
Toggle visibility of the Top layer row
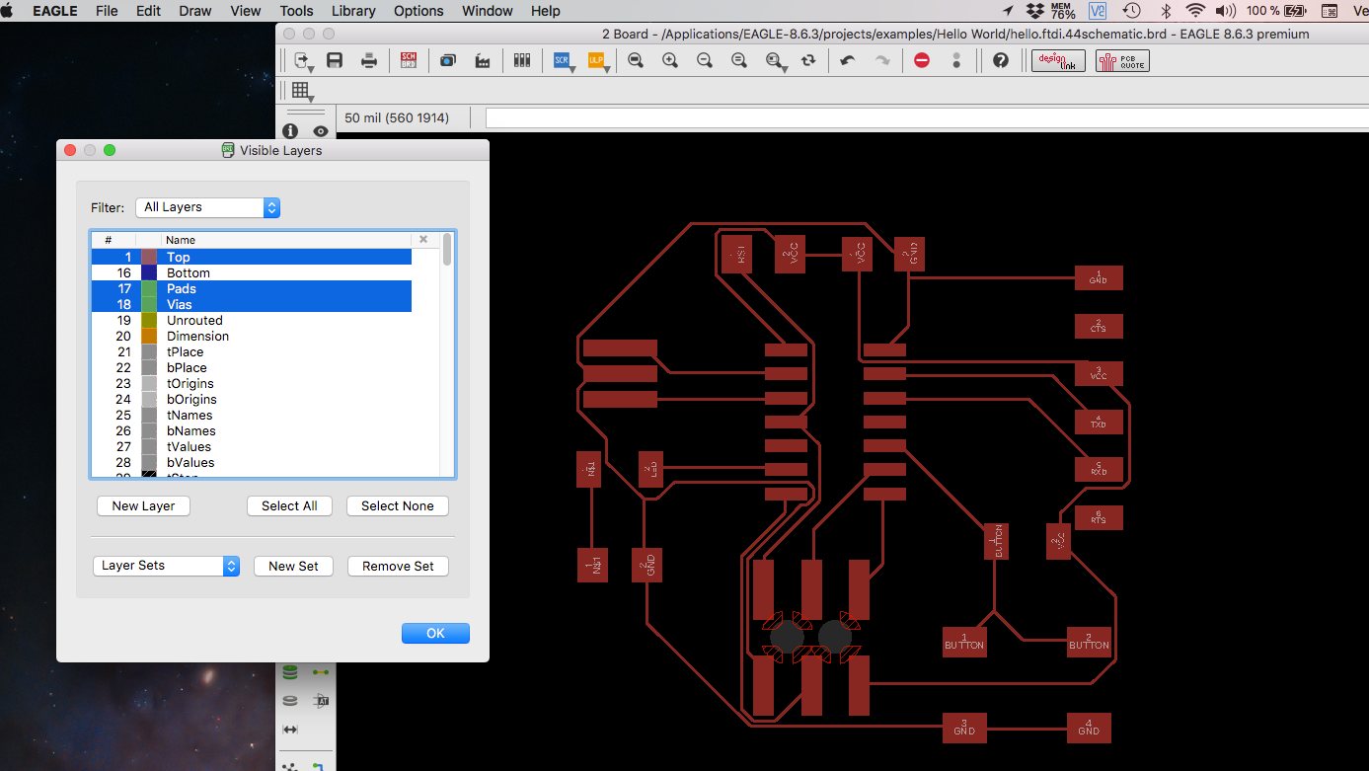[x=252, y=257]
